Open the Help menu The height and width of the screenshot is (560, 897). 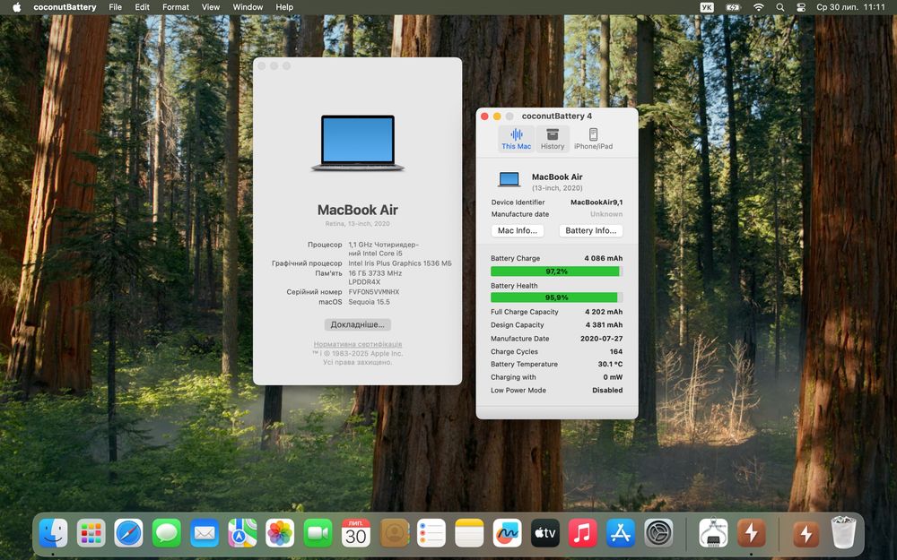point(284,7)
